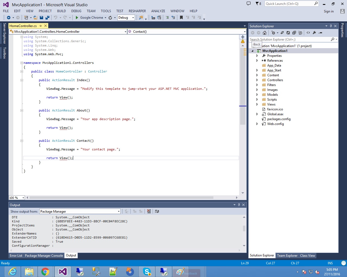Refresh the Solution Explorer
Screen dimensions: 347x277
pyautogui.click(x=288, y=33)
